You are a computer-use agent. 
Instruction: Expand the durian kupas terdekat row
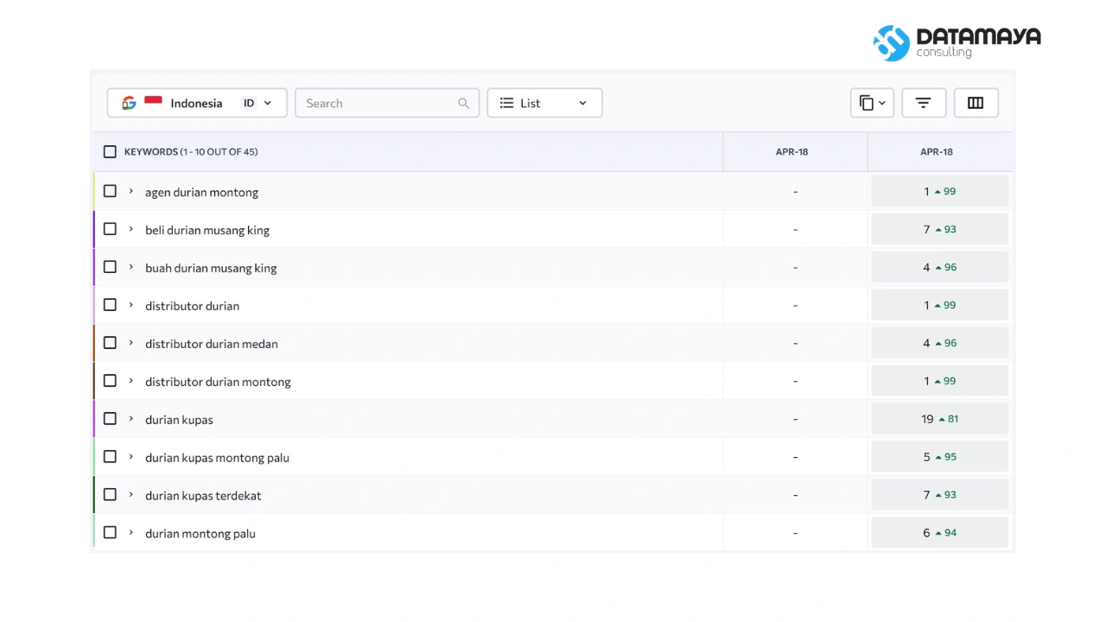(x=131, y=495)
